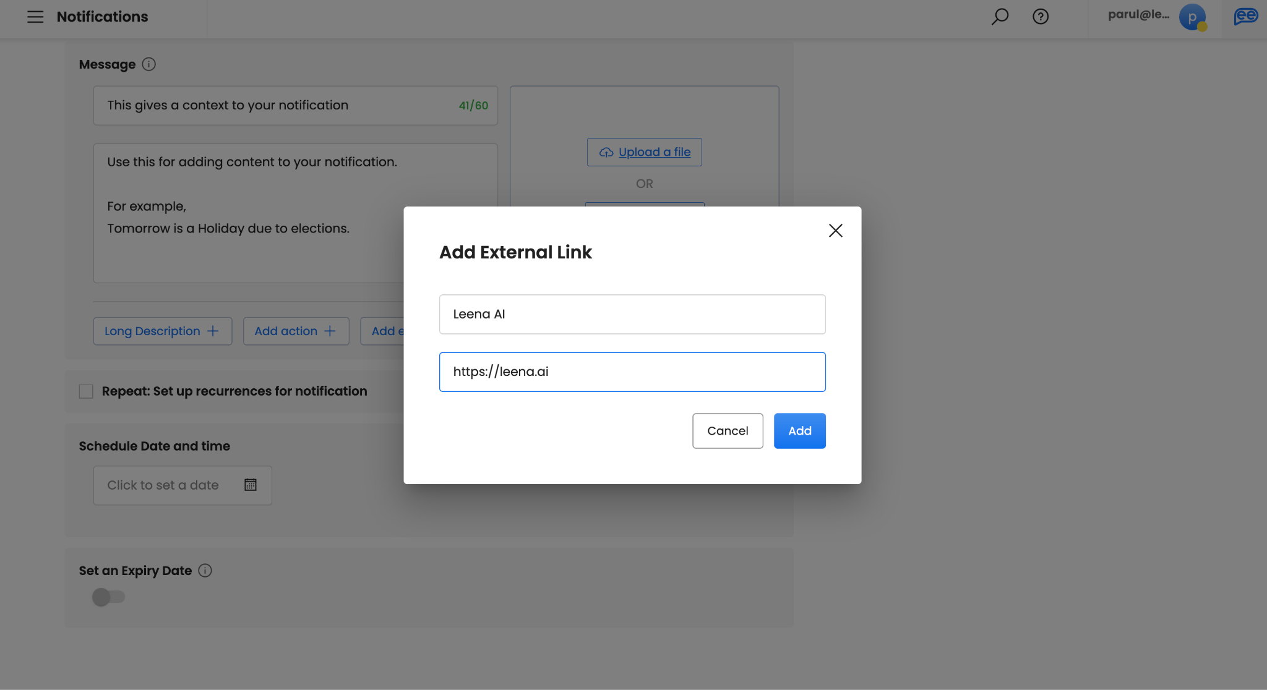Viewport: 1267px width, 690px height.
Task: Close the Add External Link dialog
Action: click(x=835, y=231)
